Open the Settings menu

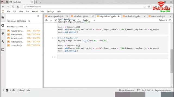click(x=50, y=11)
